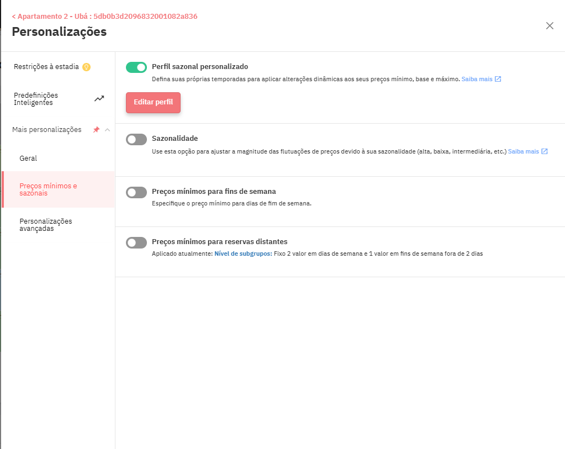
Task: Open Saiba mais link under Sazonalidade
Action: tap(523, 151)
